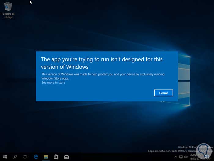
Task: Open Task View from the taskbar
Action: pos(25,157)
